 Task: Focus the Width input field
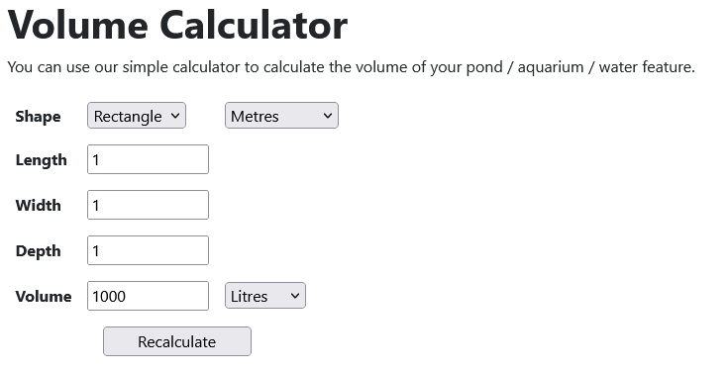[149, 205]
